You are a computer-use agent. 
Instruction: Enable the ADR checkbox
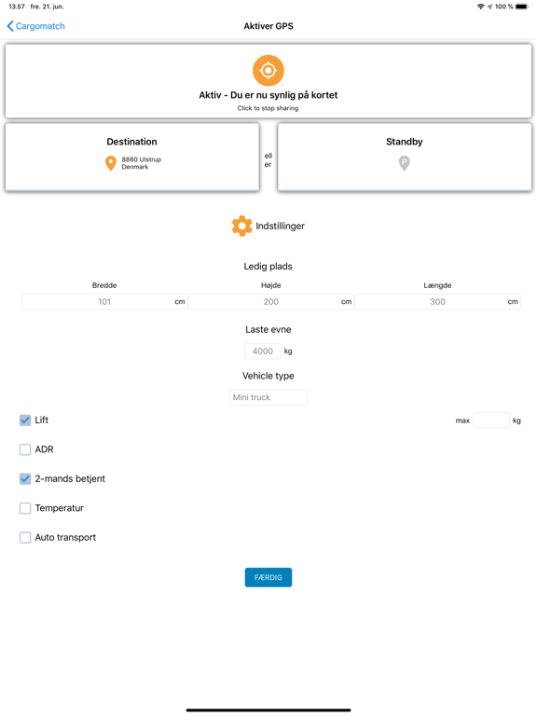[x=25, y=449]
